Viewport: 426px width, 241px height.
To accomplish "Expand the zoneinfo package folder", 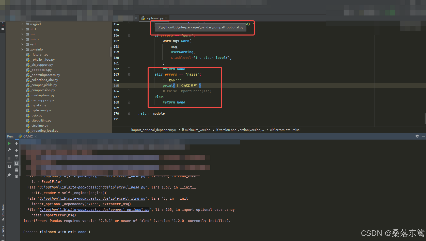I will tap(22, 49).
